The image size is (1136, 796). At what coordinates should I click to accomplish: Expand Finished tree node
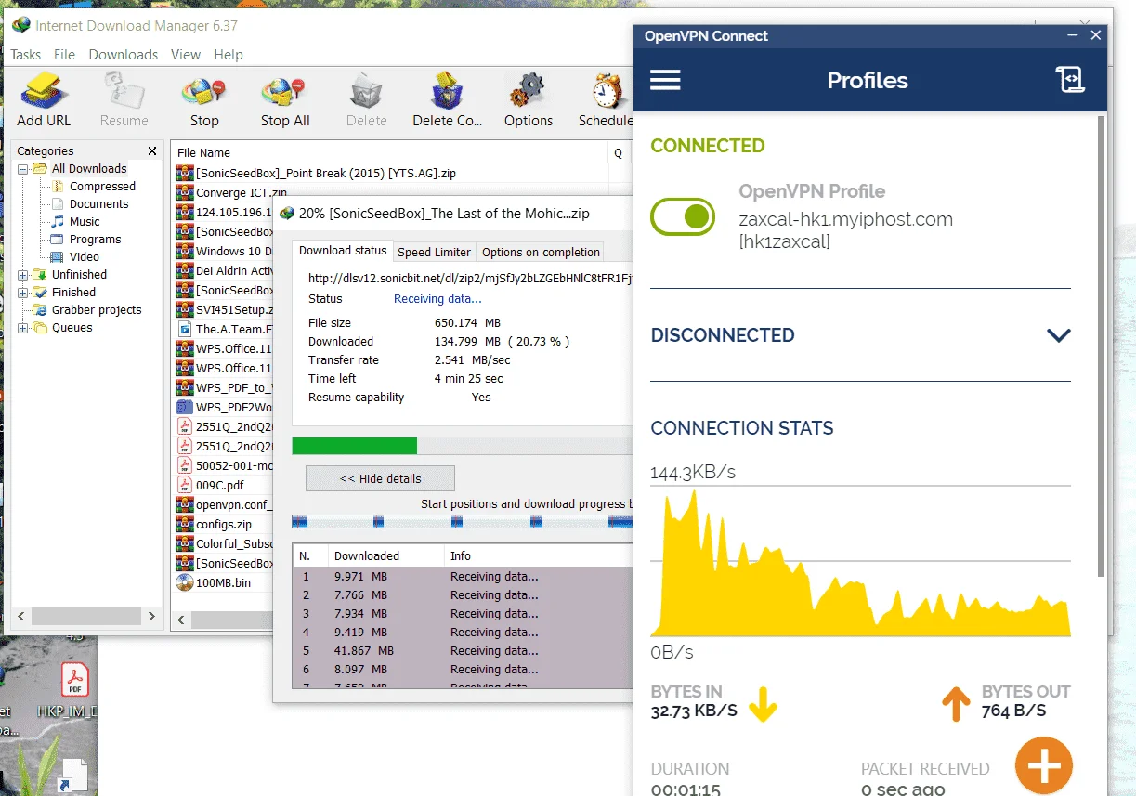click(22, 293)
